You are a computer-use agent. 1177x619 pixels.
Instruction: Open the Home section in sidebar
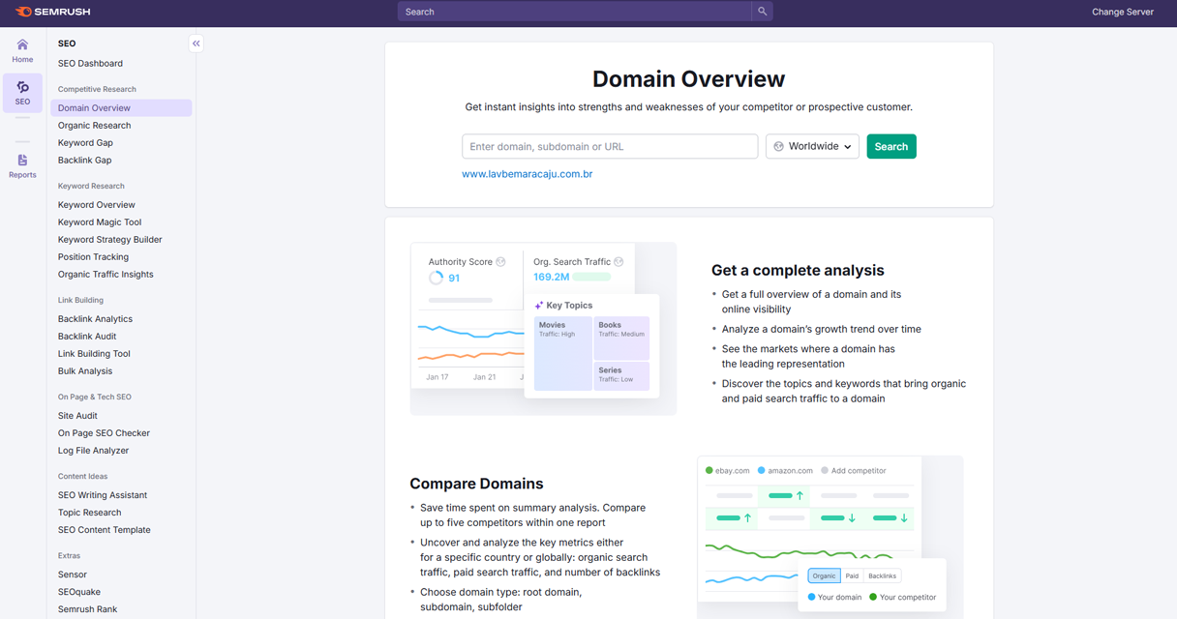point(22,50)
